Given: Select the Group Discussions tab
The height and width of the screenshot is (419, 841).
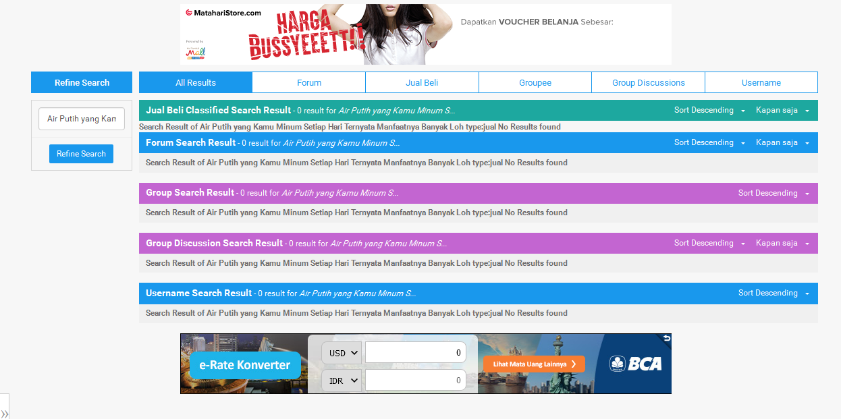Looking at the screenshot, I should 649,83.
